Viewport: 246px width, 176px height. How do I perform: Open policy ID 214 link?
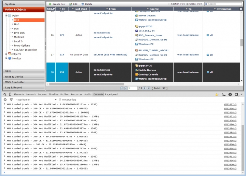(62, 55)
